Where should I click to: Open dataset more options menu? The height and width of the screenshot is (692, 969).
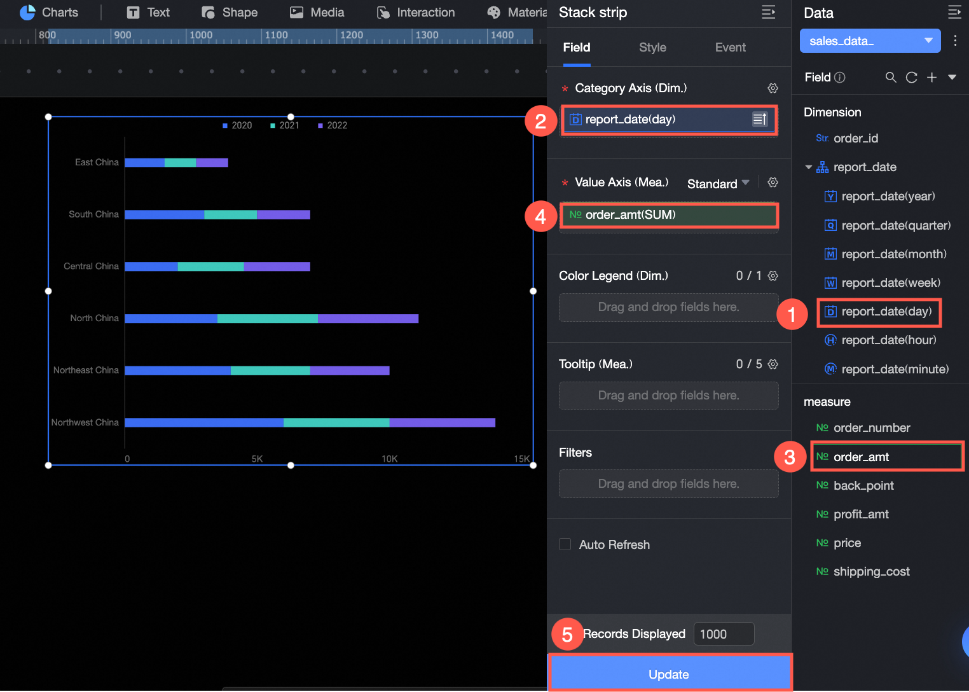(x=955, y=41)
